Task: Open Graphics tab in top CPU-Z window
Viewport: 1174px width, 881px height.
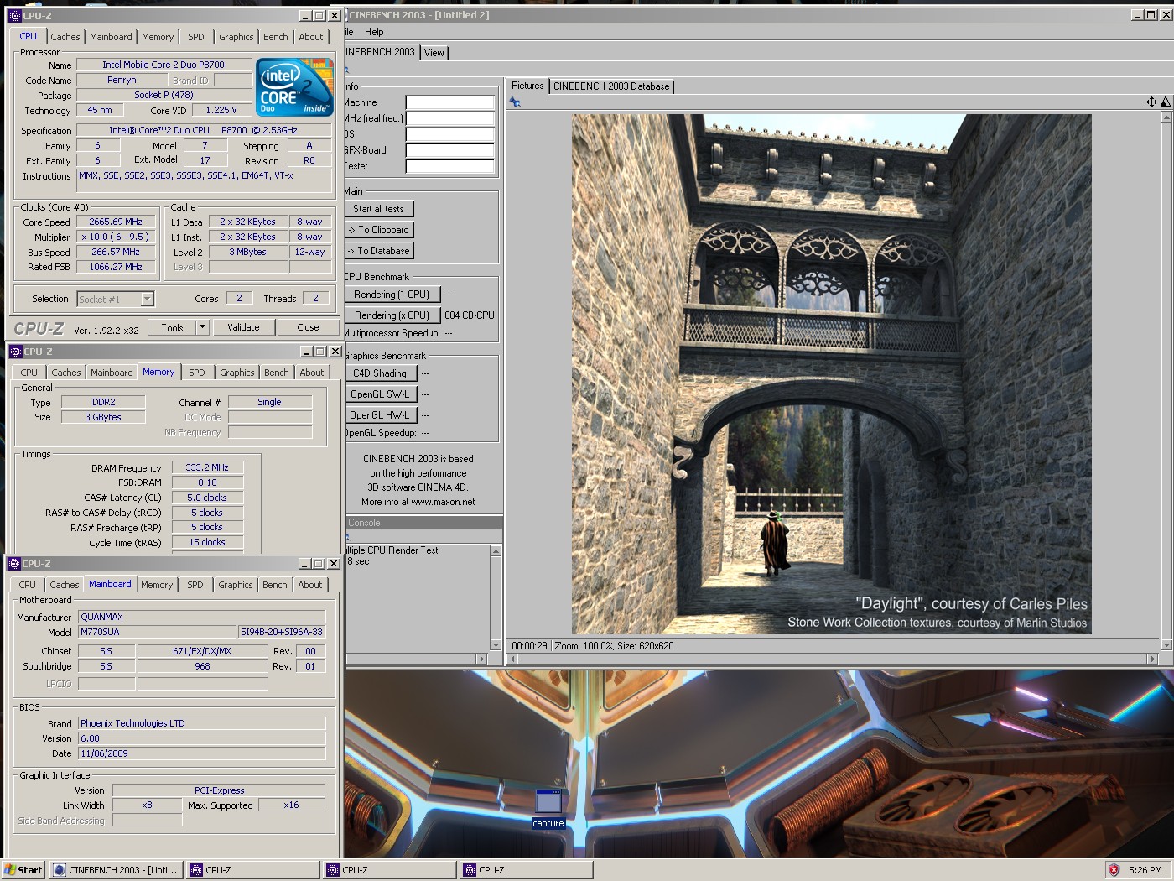Action: coord(236,37)
